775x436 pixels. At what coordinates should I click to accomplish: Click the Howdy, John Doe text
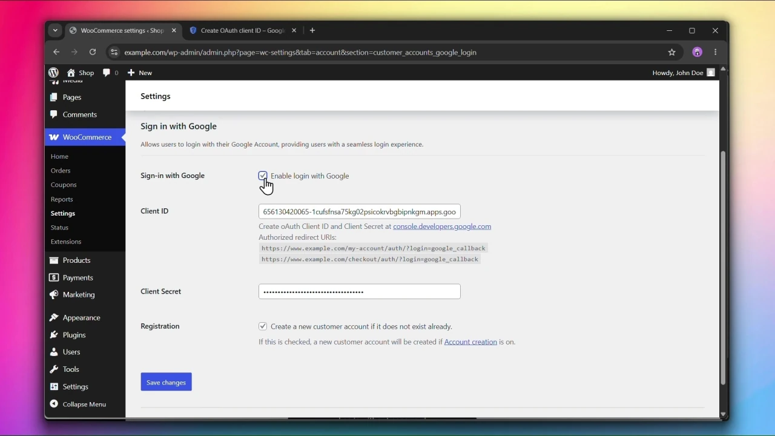click(678, 73)
